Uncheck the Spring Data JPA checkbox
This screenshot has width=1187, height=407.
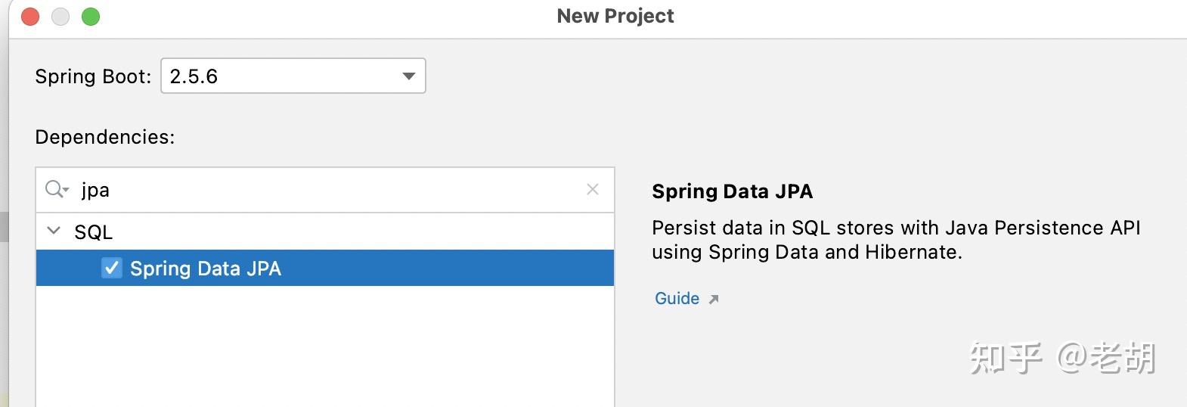click(112, 268)
